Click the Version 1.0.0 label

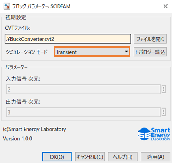click(x=18, y=138)
